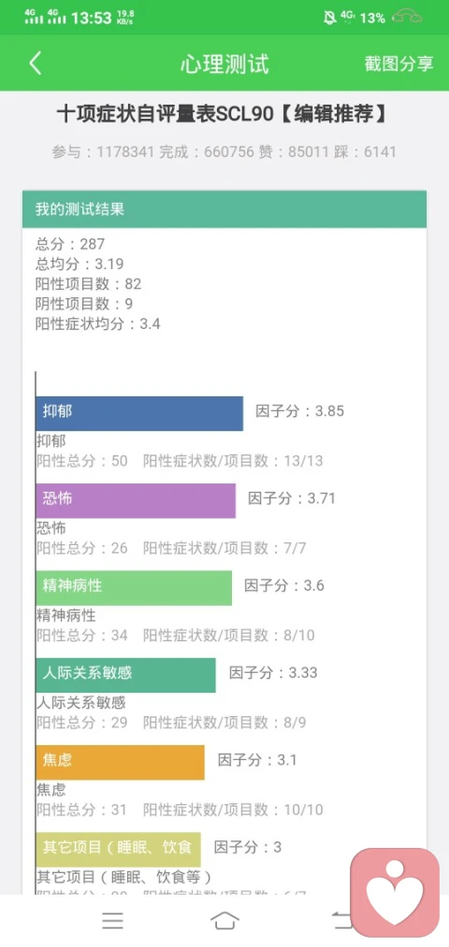Tap the 踩：6141 dislike count
449x947 pixels.
365,151
